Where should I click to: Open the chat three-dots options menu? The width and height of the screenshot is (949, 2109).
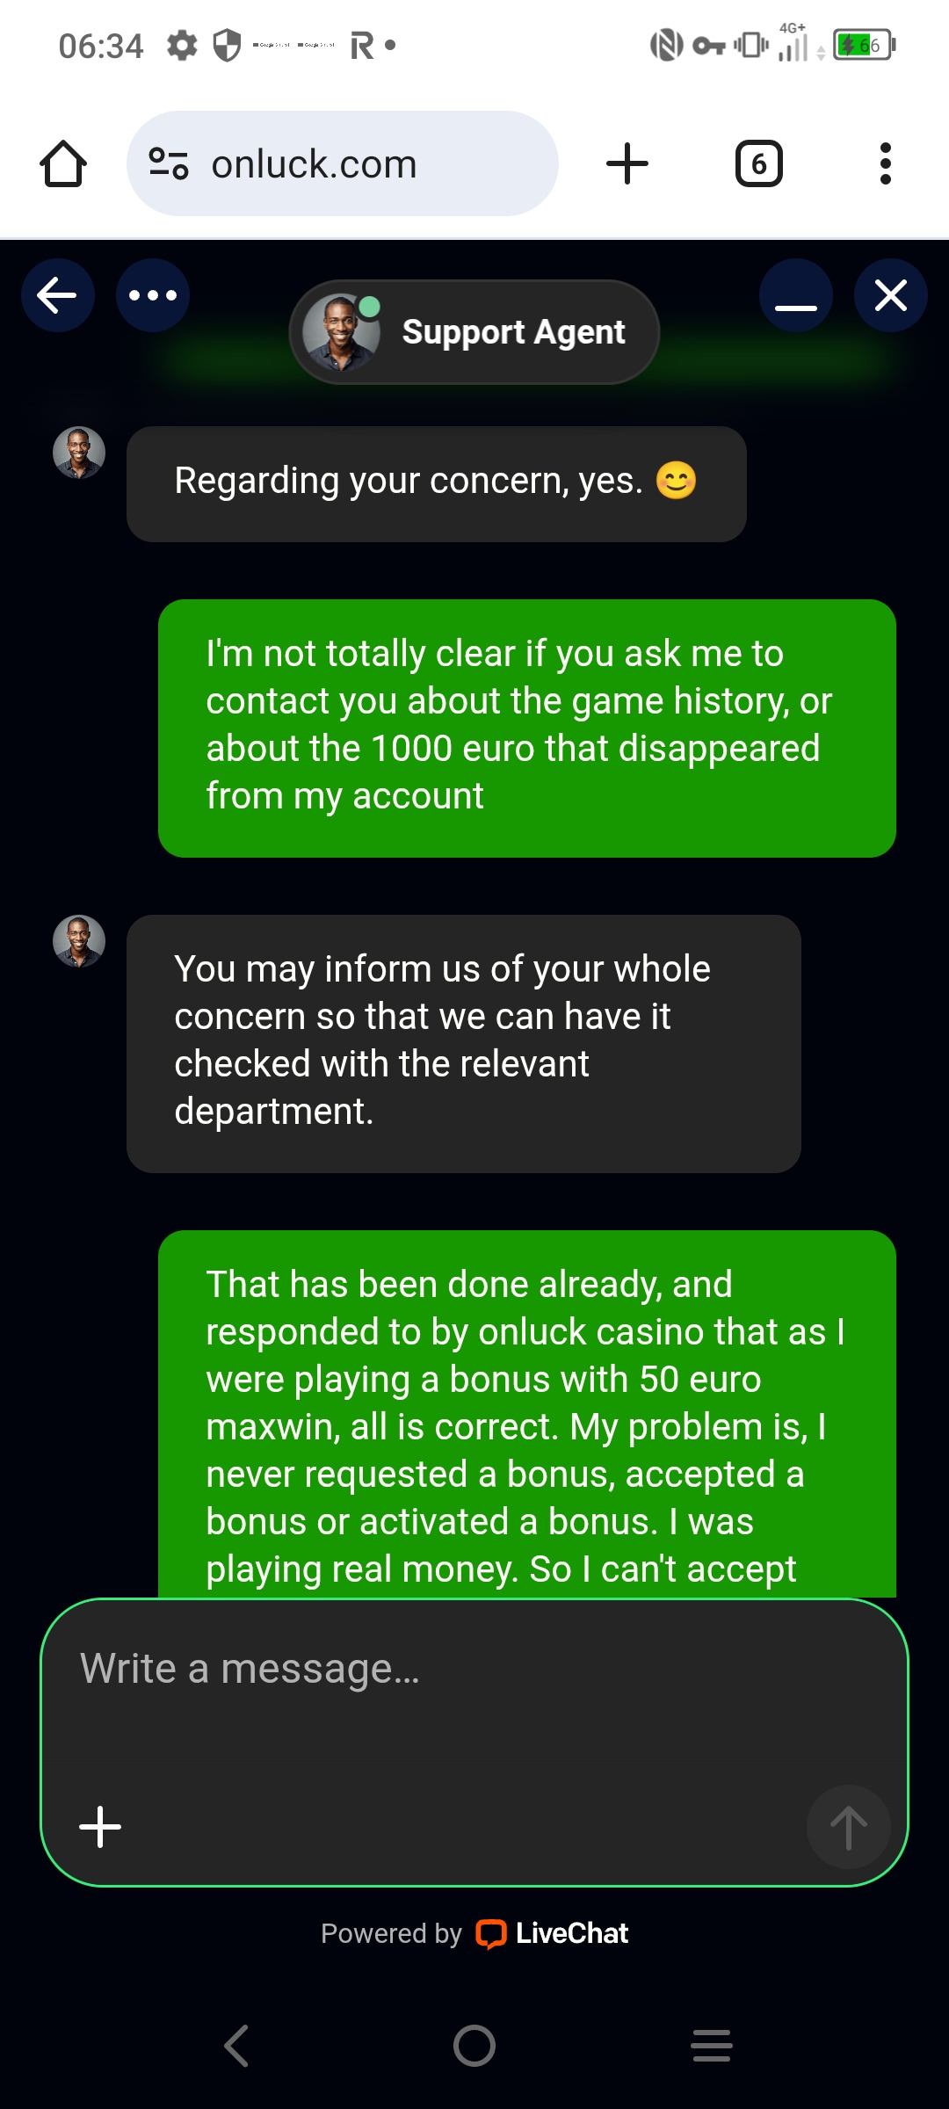(153, 295)
